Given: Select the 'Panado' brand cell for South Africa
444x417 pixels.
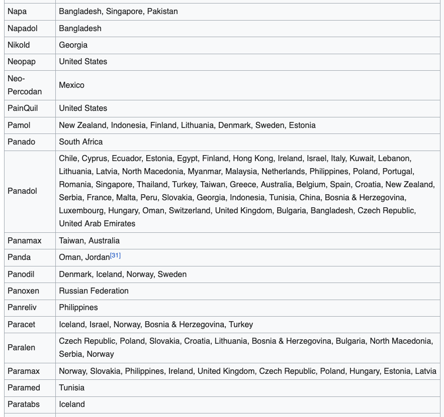Looking at the screenshot, I should pyautogui.click(x=21, y=142).
